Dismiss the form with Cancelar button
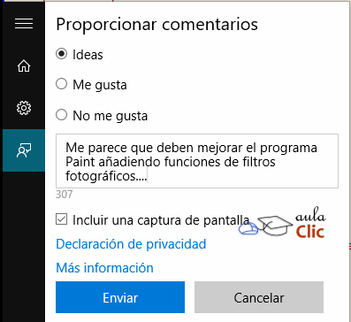Viewport: 351px width, 322px height. [x=259, y=297]
